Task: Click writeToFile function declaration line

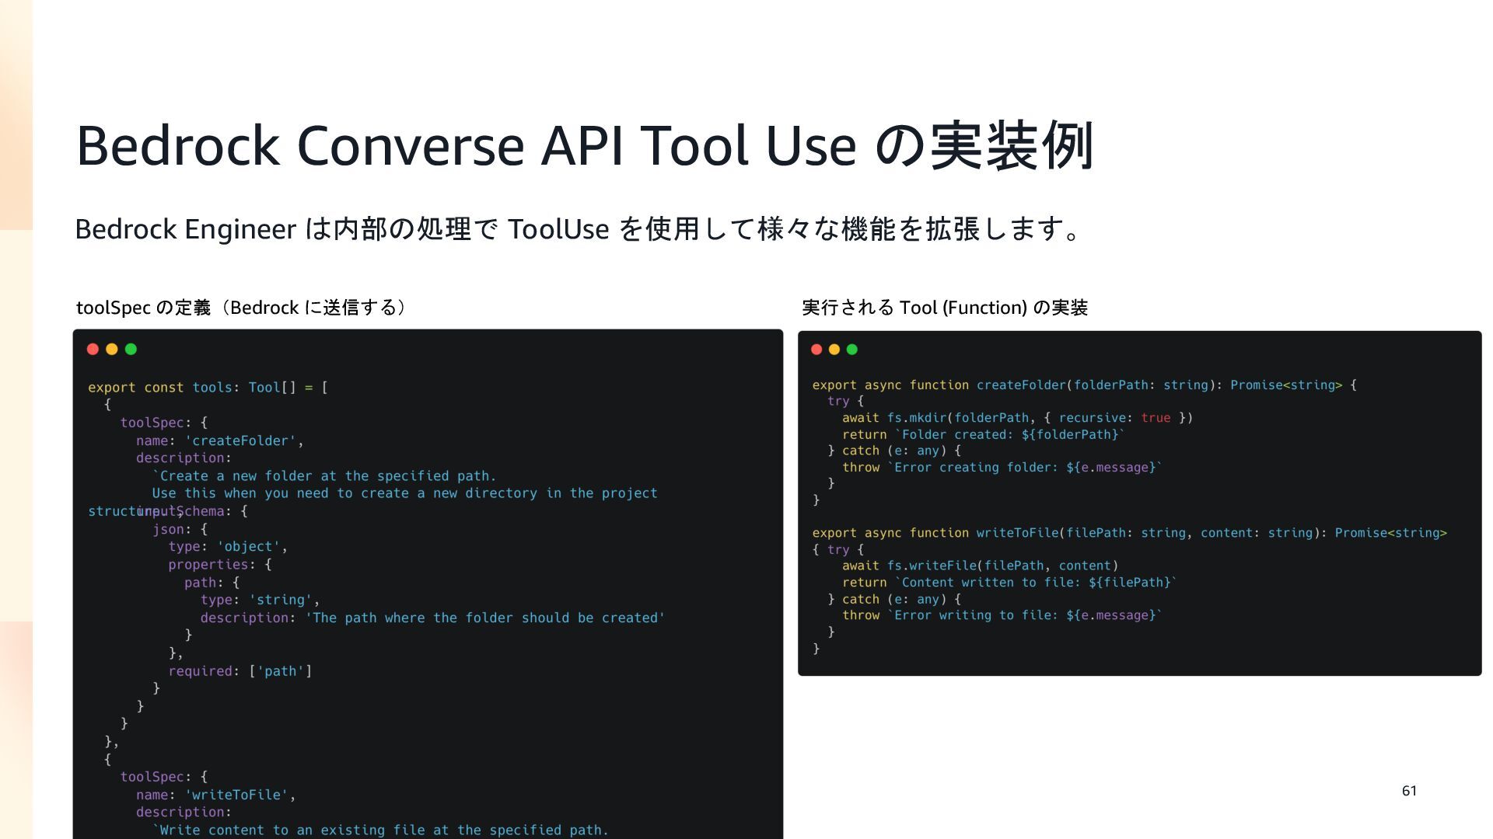Action: point(1129,533)
